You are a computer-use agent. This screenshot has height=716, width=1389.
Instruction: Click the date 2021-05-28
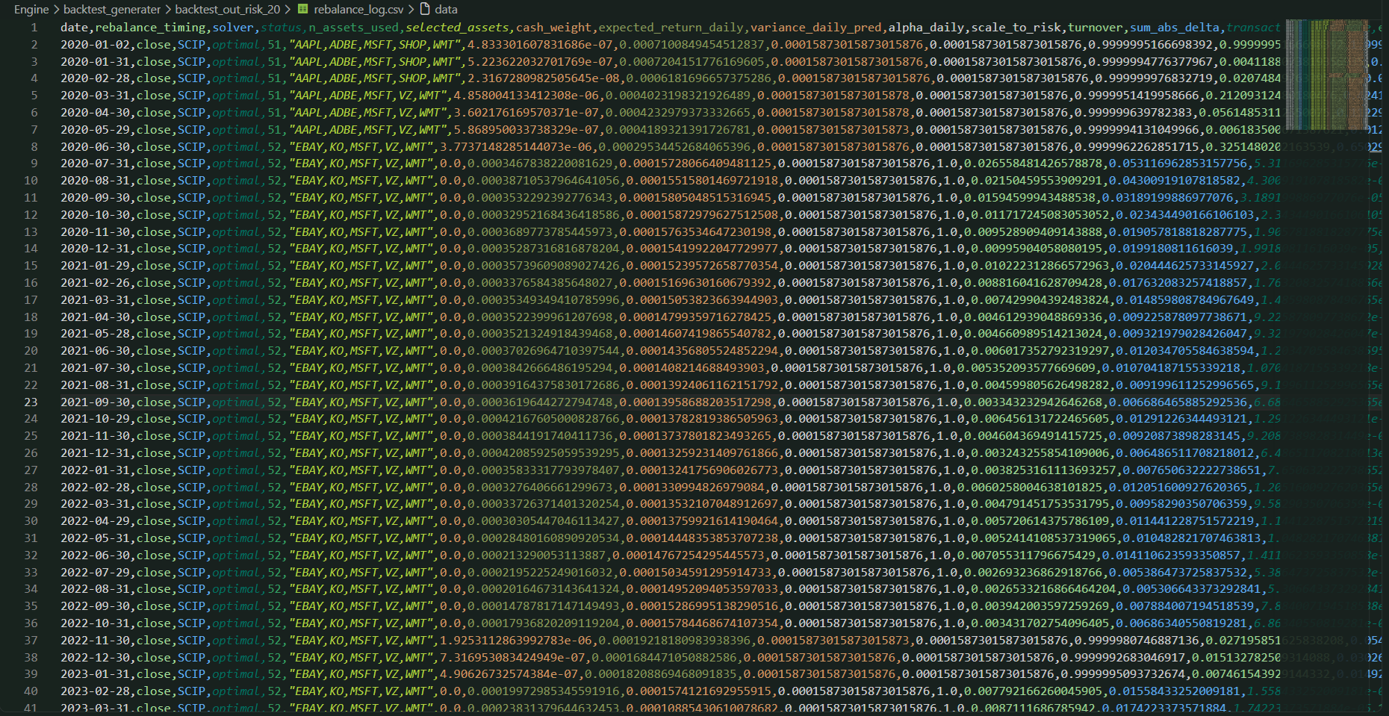[x=95, y=333]
